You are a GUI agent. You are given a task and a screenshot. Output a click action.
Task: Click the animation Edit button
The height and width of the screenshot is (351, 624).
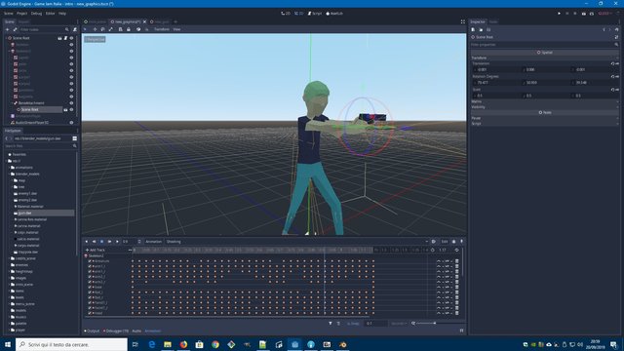[445, 242]
